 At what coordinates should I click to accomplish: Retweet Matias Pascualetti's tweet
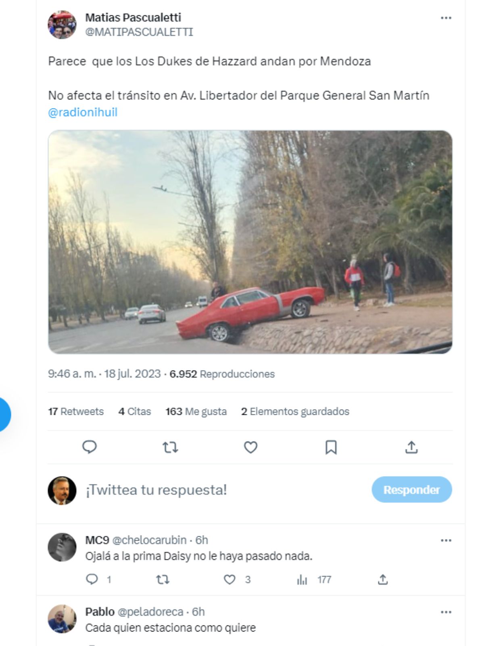[x=170, y=447]
